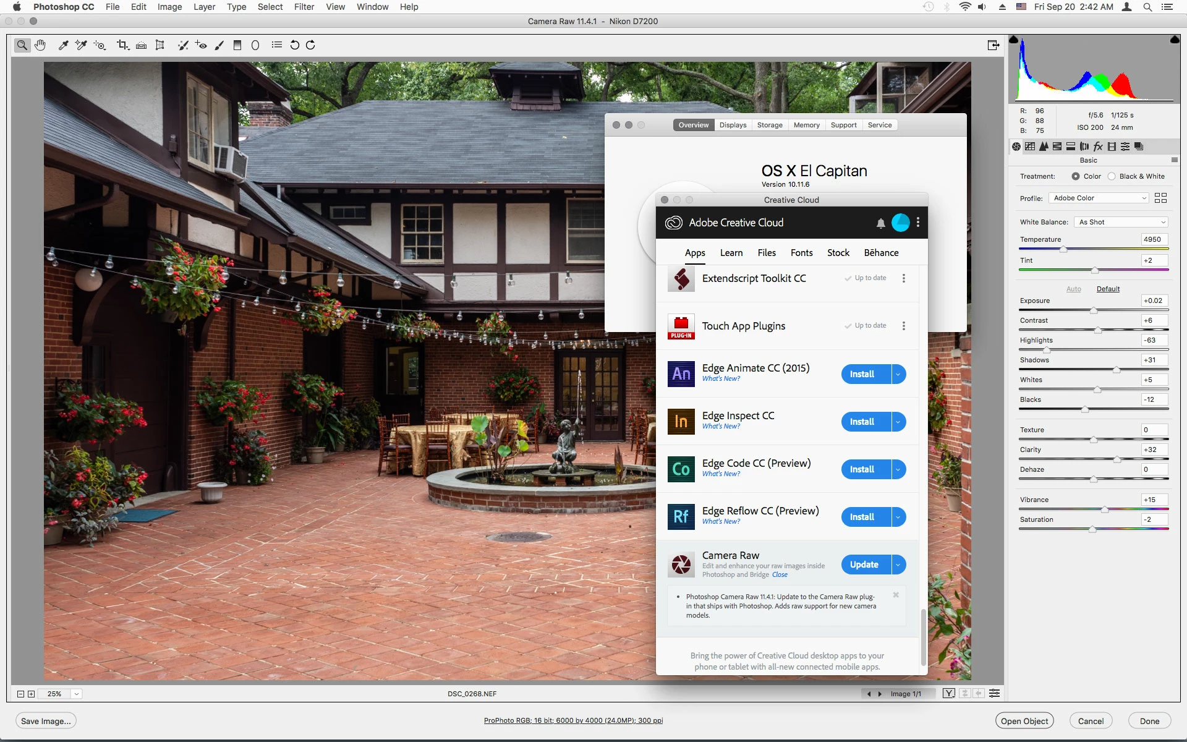Select Black & White treatment

click(1112, 176)
